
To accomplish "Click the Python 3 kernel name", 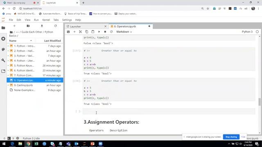I will pos(247,32).
